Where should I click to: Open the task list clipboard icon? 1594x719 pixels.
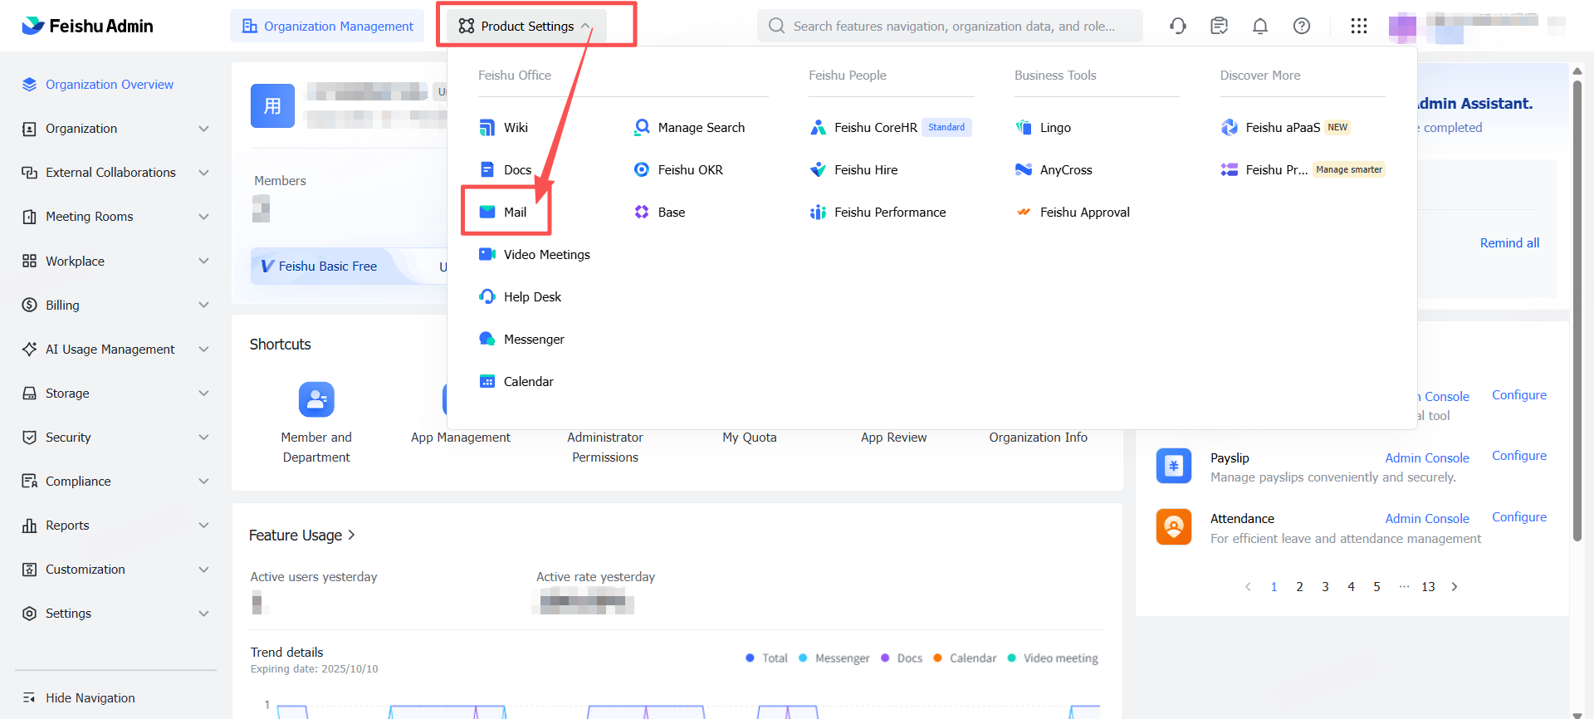point(1218,26)
